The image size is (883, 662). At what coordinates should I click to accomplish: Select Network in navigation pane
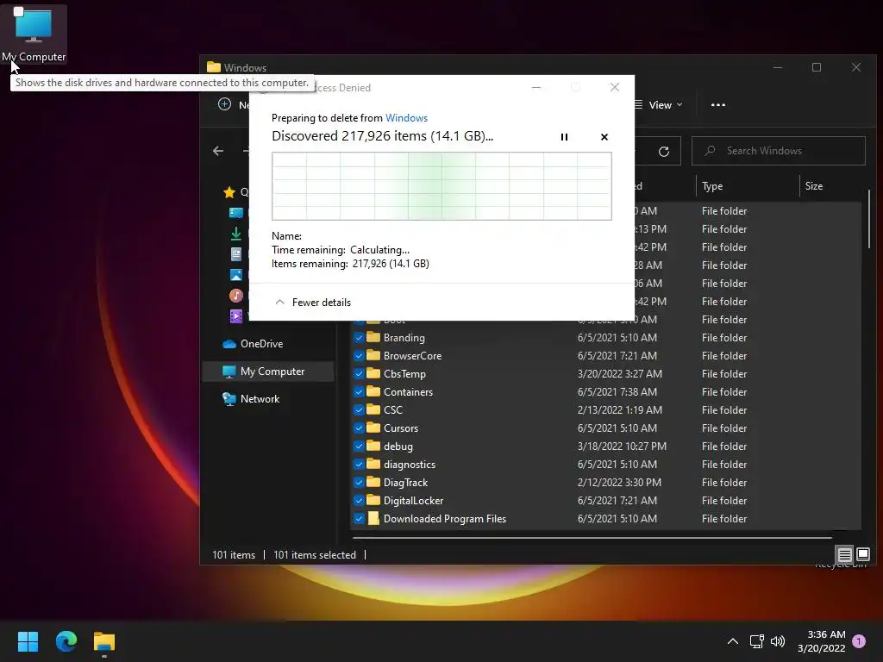[x=260, y=398]
